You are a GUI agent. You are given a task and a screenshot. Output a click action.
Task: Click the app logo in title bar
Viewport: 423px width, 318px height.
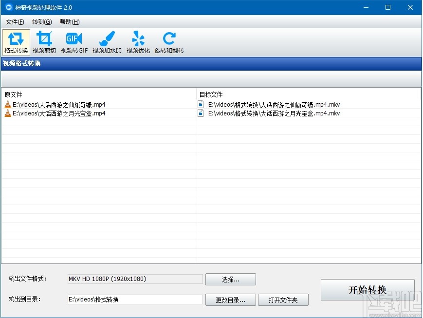pyautogui.click(x=9, y=7)
